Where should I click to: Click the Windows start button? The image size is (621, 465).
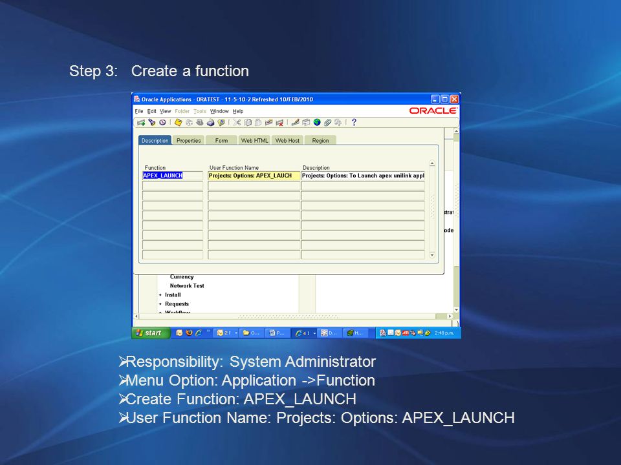(x=151, y=333)
